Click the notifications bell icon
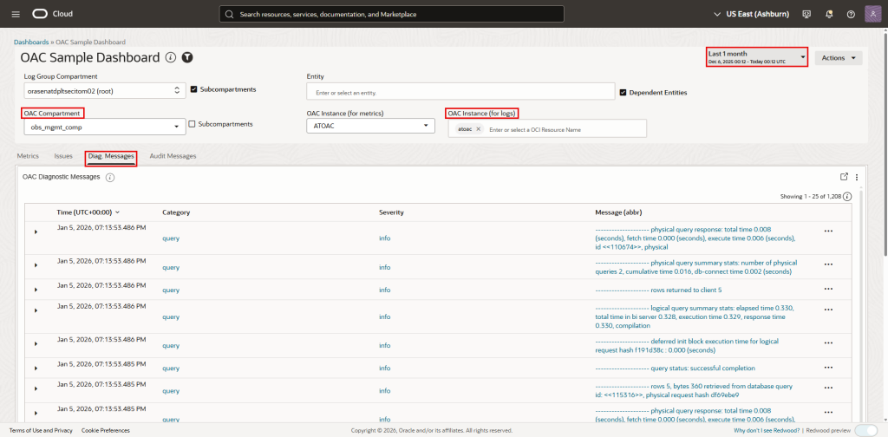 tap(828, 14)
